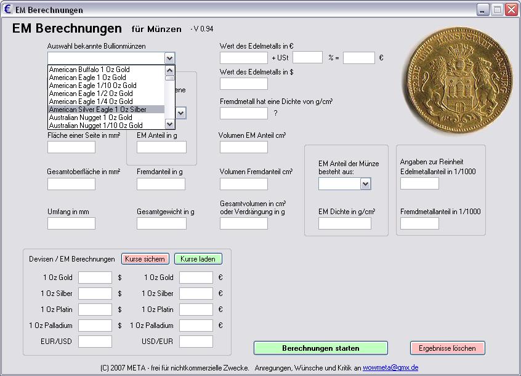Click the Umfang in mm field
The image size is (521, 376).
(71, 223)
